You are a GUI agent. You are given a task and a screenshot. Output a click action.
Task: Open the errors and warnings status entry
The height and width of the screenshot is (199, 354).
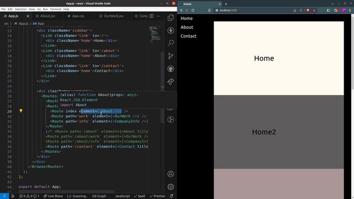[29, 196]
